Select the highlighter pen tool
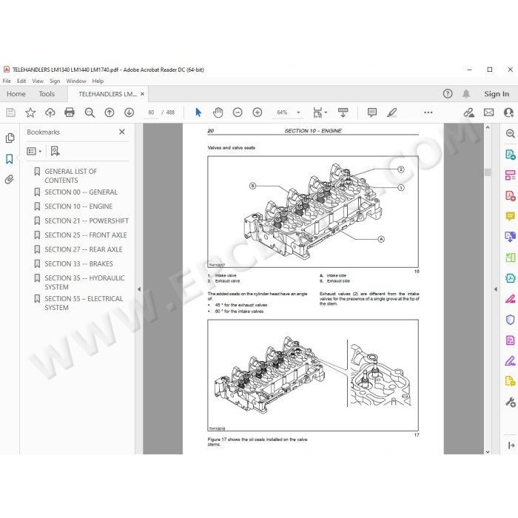The height and width of the screenshot is (518, 518). point(391,112)
